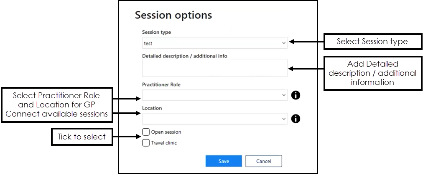This screenshot has width=423, height=174.
Task: Focus the Detailed description text box
Action: (x=215, y=68)
